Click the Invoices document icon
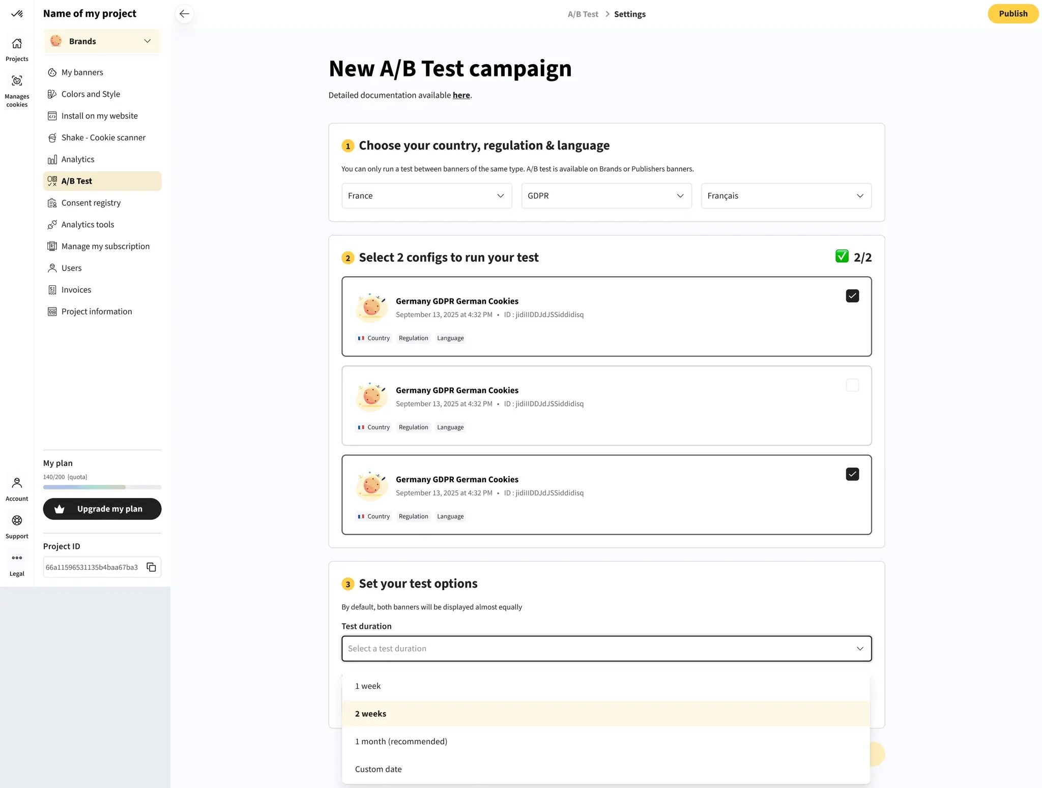The image size is (1042, 788). point(52,290)
